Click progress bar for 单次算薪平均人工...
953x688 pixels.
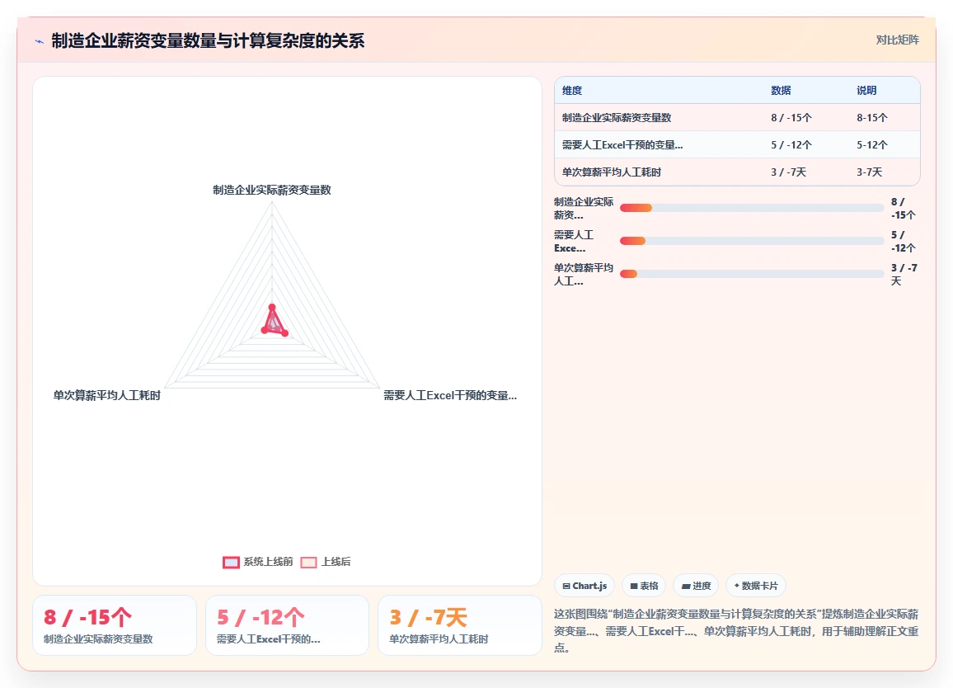[x=752, y=274]
